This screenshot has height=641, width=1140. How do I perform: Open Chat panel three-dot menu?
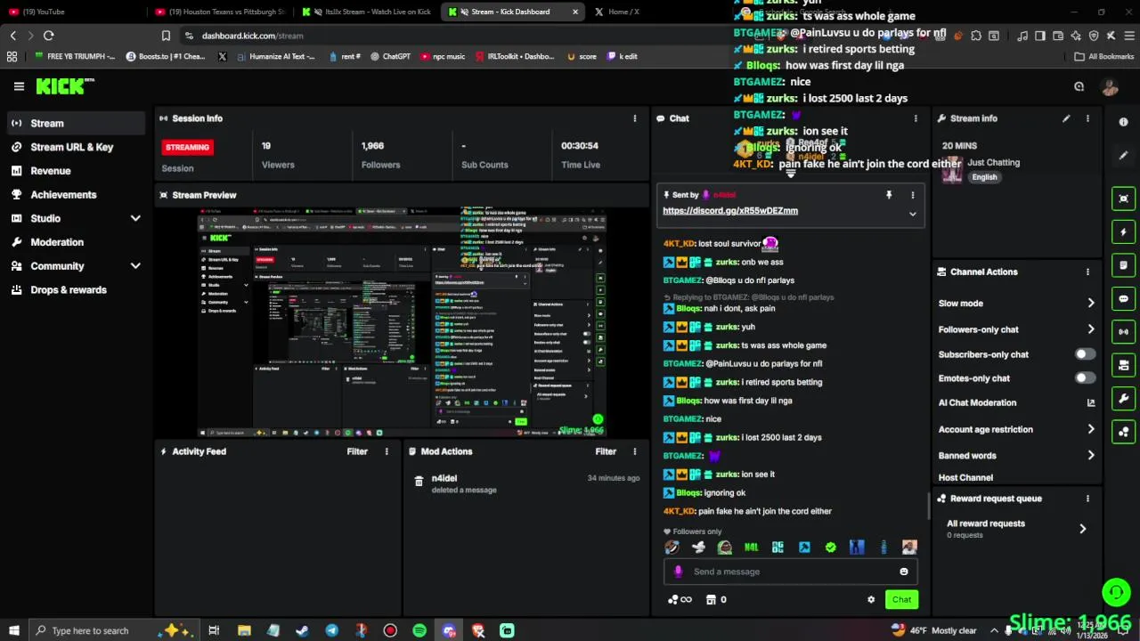pos(916,118)
